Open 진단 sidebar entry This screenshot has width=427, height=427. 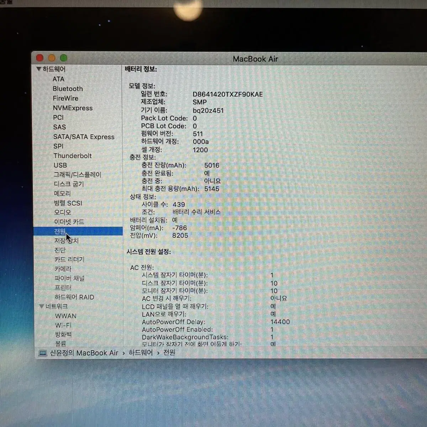[x=60, y=250]
